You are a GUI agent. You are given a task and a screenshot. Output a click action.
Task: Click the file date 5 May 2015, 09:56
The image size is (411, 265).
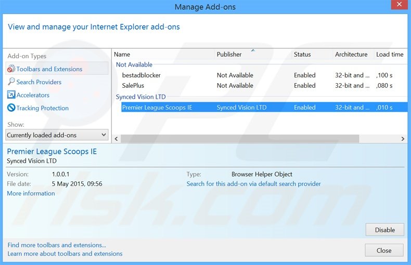[x=77, y=184]
